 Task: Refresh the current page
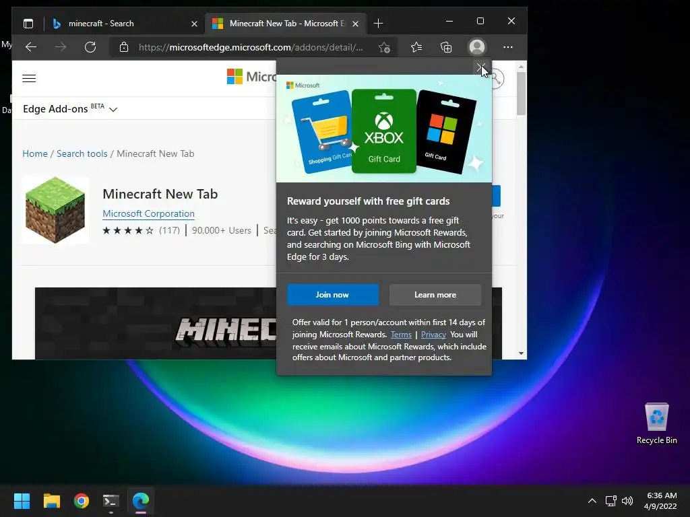click(90, 47)
